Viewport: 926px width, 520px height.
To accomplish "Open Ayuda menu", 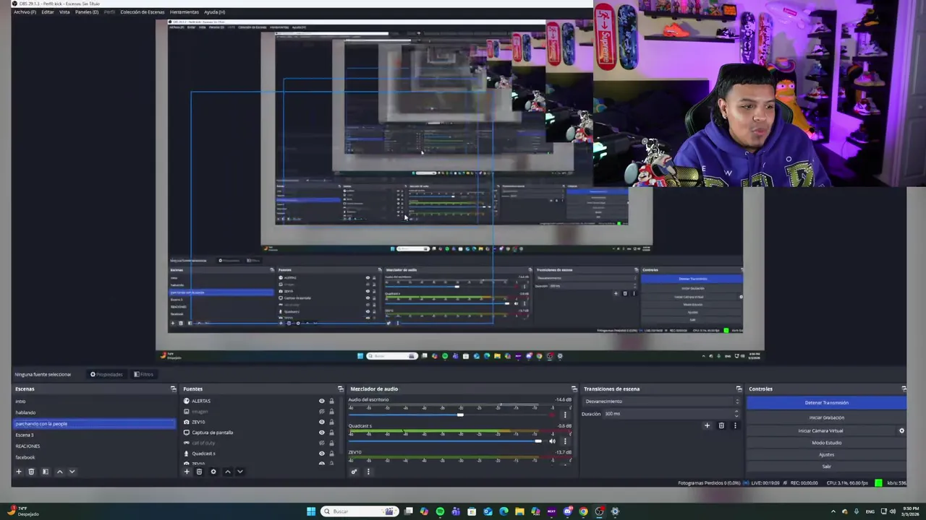I will click(x=214, y=12).
